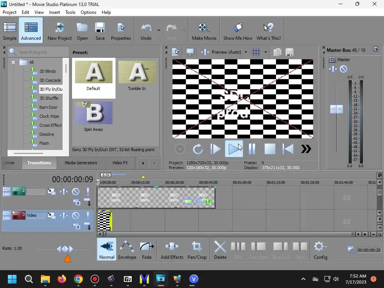384x288 pixels.
Task: Switch to Video FX tab
Action: click(x=120, y=163)
